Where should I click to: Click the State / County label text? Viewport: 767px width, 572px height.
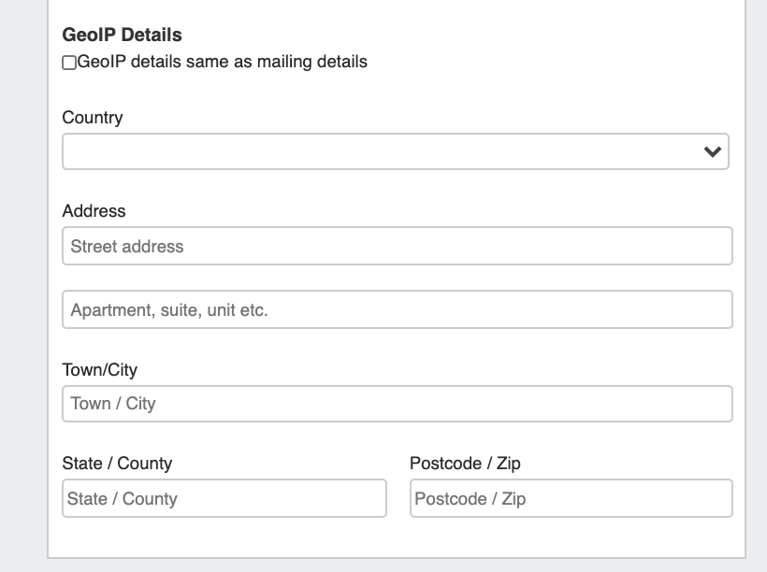pos(117,464)
